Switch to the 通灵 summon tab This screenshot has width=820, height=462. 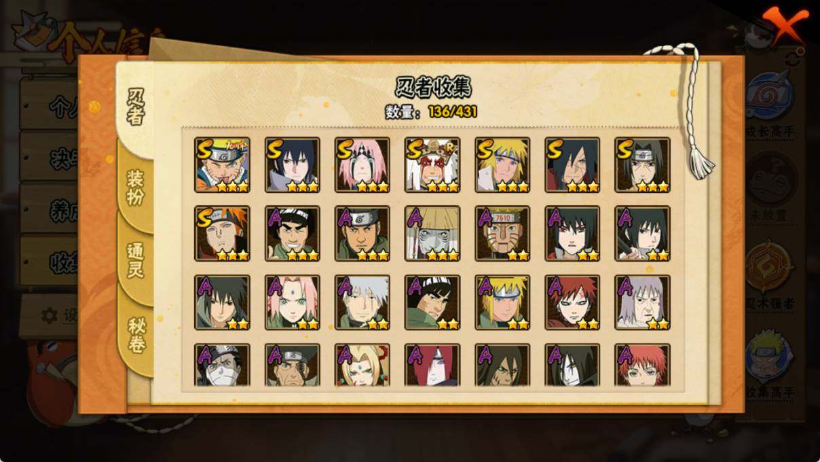(x=136, y=261)
